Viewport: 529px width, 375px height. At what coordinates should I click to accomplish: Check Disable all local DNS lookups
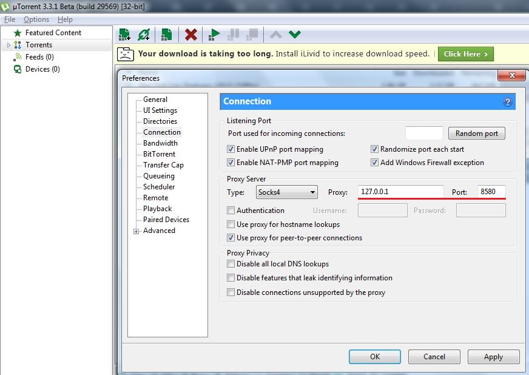click(231, 263)
